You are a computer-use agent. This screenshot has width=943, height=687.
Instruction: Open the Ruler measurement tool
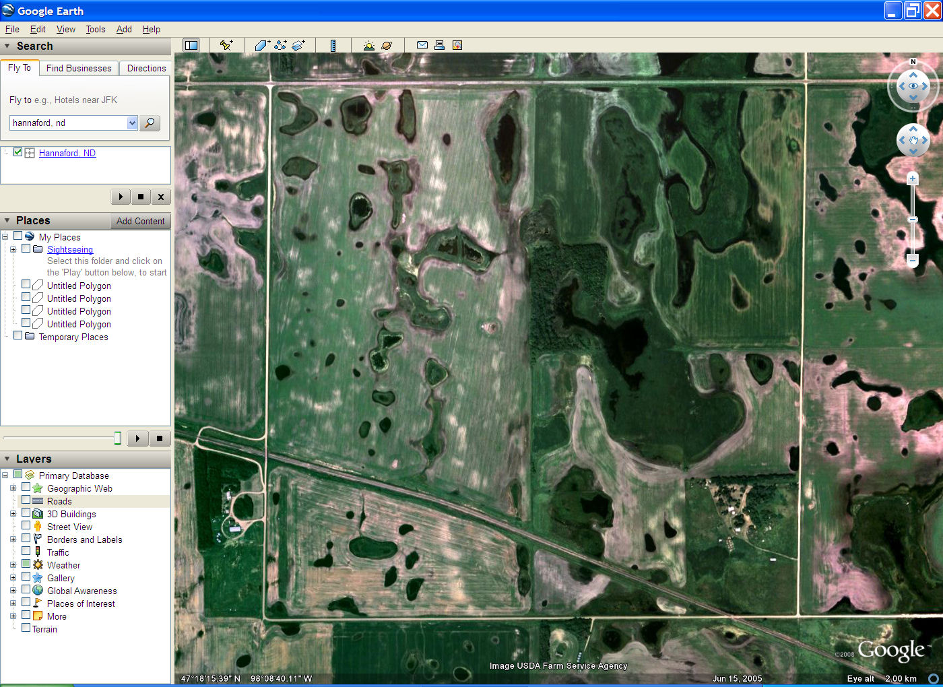click(x=333, y=45)
